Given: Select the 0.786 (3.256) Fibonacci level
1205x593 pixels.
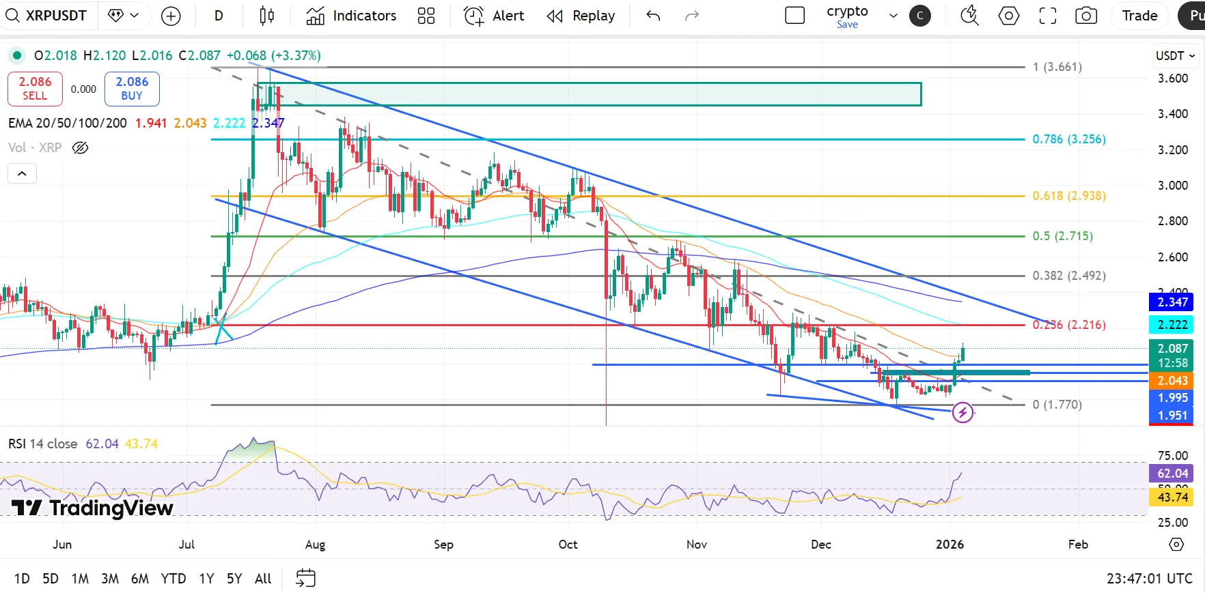Looking at the screenshot, I should 1069,139.
